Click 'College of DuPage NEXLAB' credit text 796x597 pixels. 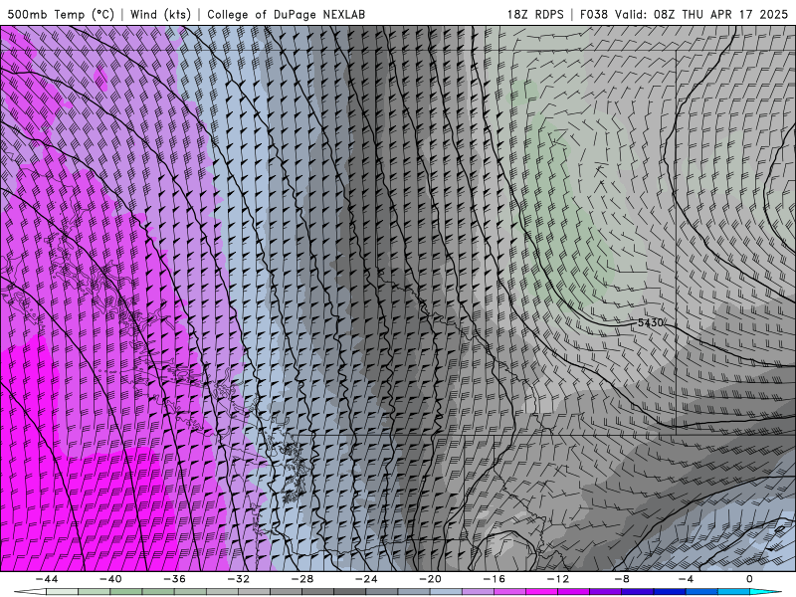[286, 14]
